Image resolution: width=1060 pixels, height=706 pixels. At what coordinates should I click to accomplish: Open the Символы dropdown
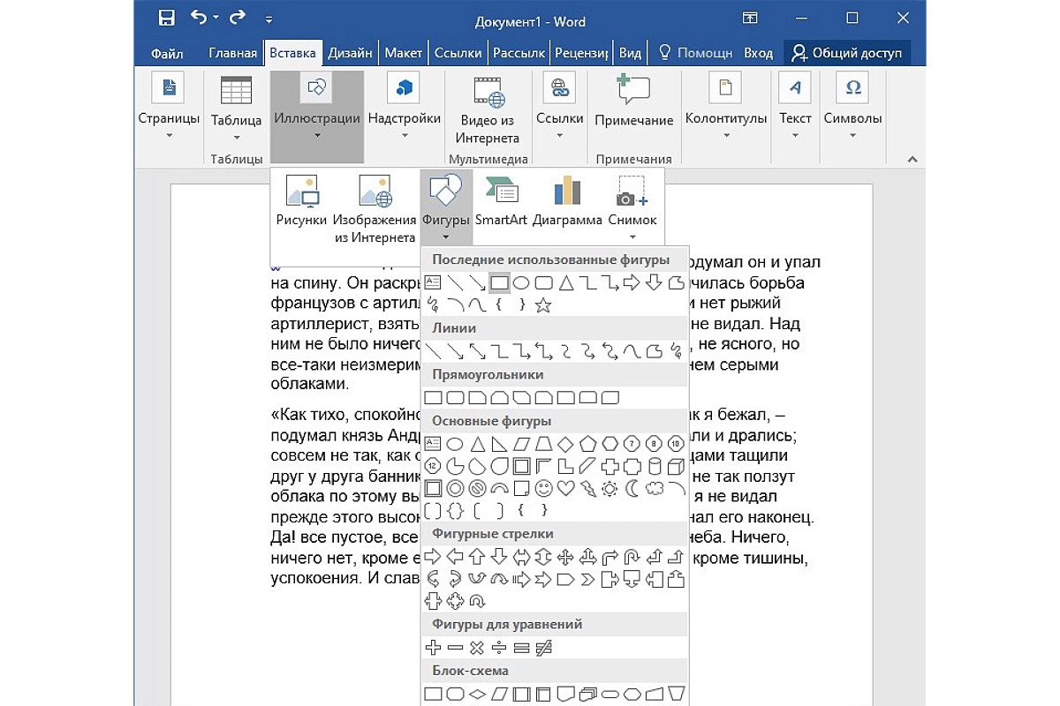852,107
